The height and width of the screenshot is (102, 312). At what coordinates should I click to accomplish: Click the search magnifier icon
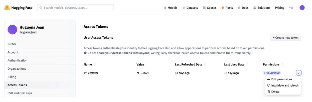tap(41, 8)
